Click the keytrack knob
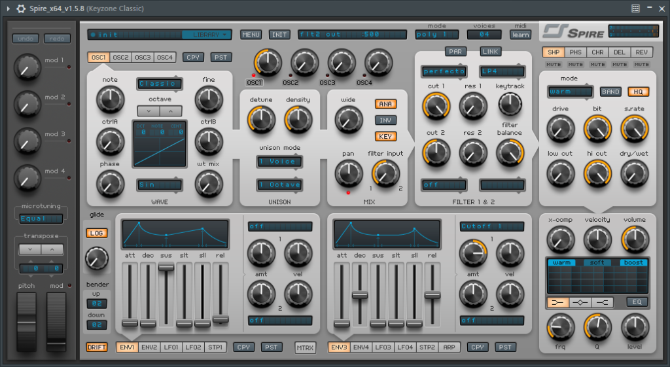Viewport: 670px width, 367px height. 510,104
